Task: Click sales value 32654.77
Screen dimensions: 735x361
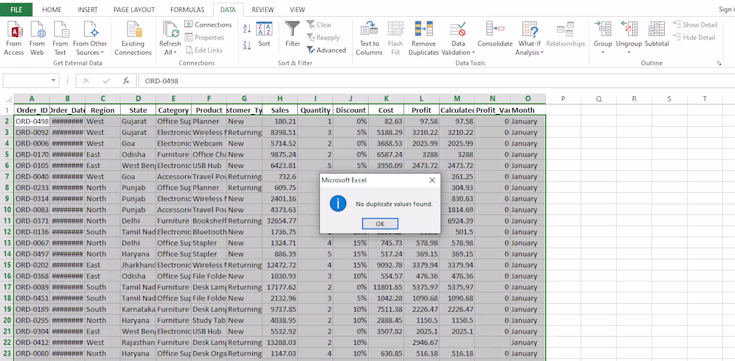Action: (x=280, y=220)
